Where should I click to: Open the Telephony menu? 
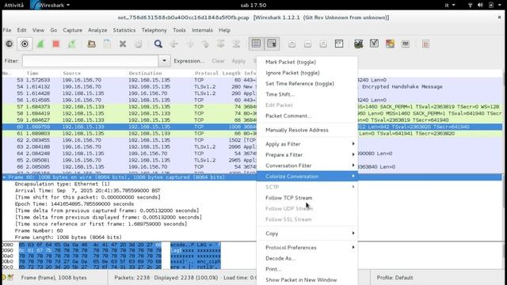tap(154, 30)
